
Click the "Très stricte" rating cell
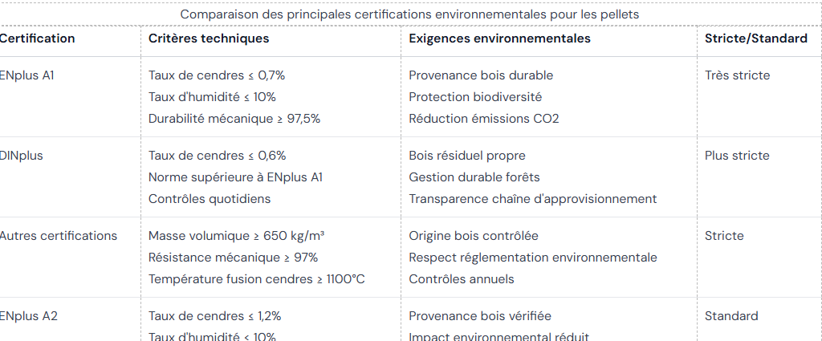[x=737, y=75]
